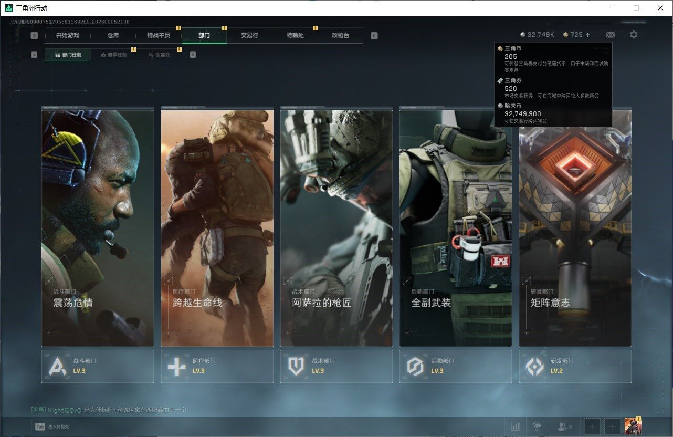673x437 pixels.
Task: Click the 三角币 coin icon in tooltip
Action: [x=500, y=48]
